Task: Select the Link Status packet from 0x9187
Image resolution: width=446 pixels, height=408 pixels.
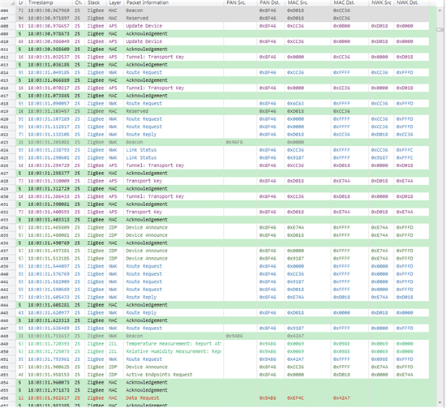Action: pos(214,157)
